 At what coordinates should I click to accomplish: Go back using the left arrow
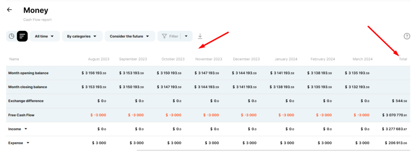(x=9, y=10)
